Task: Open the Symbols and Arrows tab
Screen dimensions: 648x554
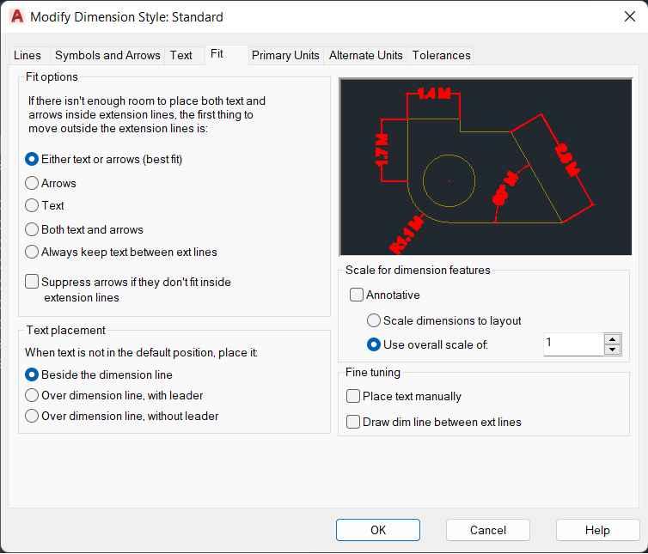Action: pos(107,55)
